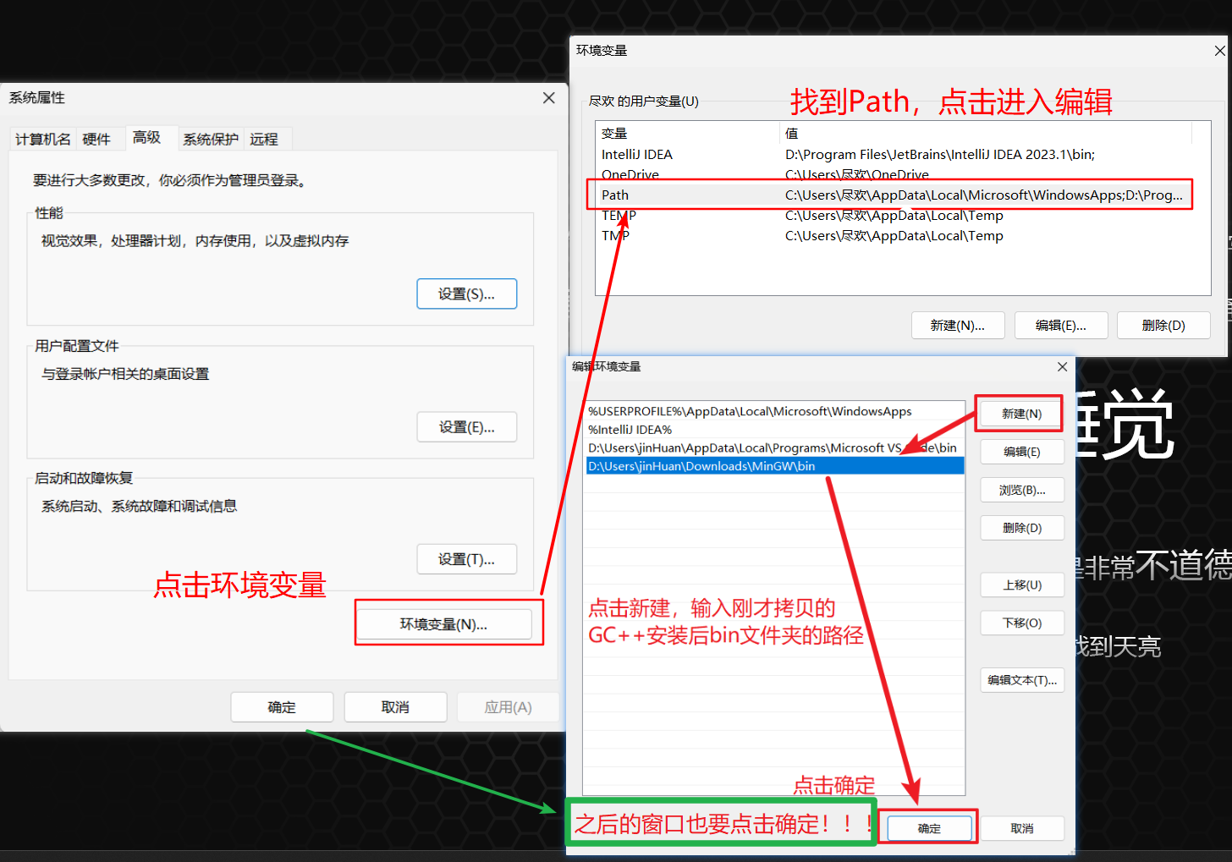Go to the 远程 tab

coord(264,139)
